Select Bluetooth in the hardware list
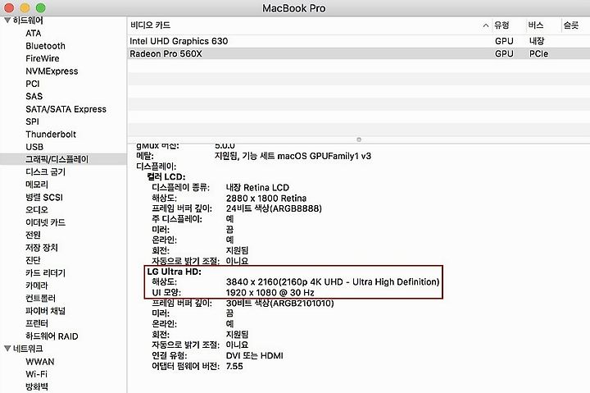The image size is (590, 393). [45, 46]
